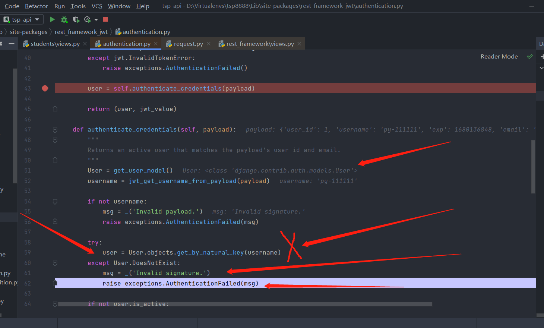Click get_by_natural_key on line 59

(x=211, y=252)
